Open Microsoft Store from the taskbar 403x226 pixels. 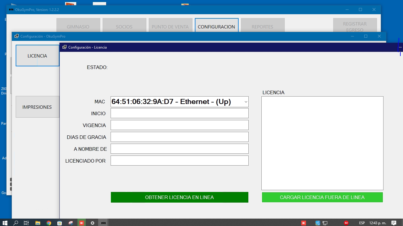59,223
